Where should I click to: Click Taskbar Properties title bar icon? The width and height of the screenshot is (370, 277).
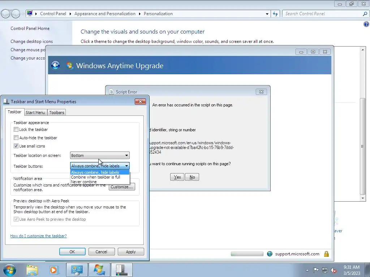7,101
